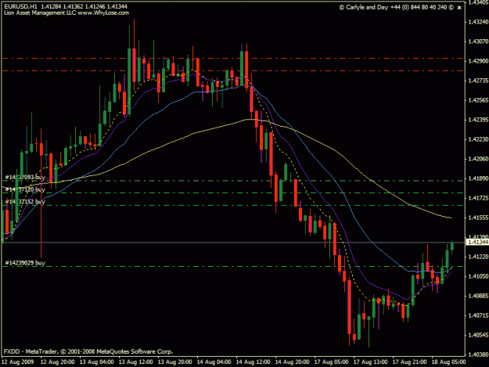Click the 1.42395 price scale label

tap(478, 120)
